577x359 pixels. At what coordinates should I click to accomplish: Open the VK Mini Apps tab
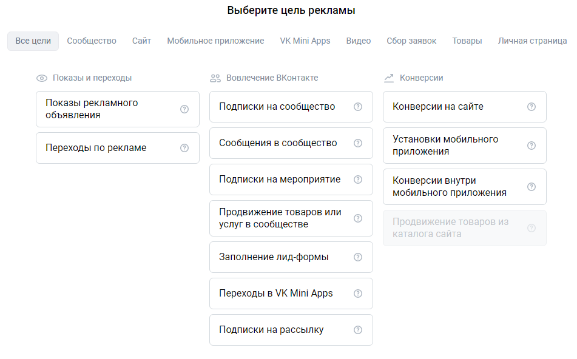tap(305, 41)
